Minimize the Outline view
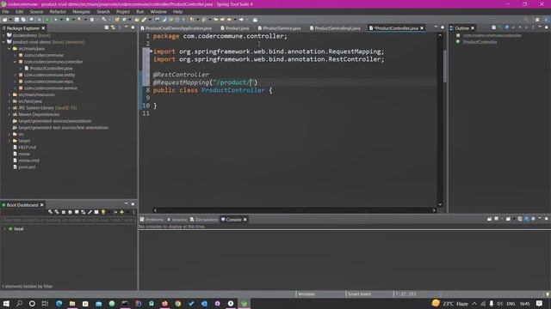This screenshot has width=551, height=309. (x=540, y=27)
